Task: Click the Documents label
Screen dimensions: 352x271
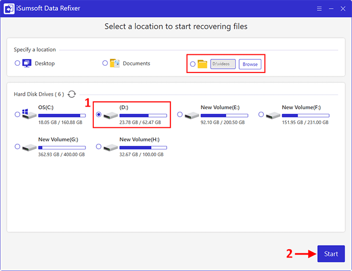Action: click(137, 64)
